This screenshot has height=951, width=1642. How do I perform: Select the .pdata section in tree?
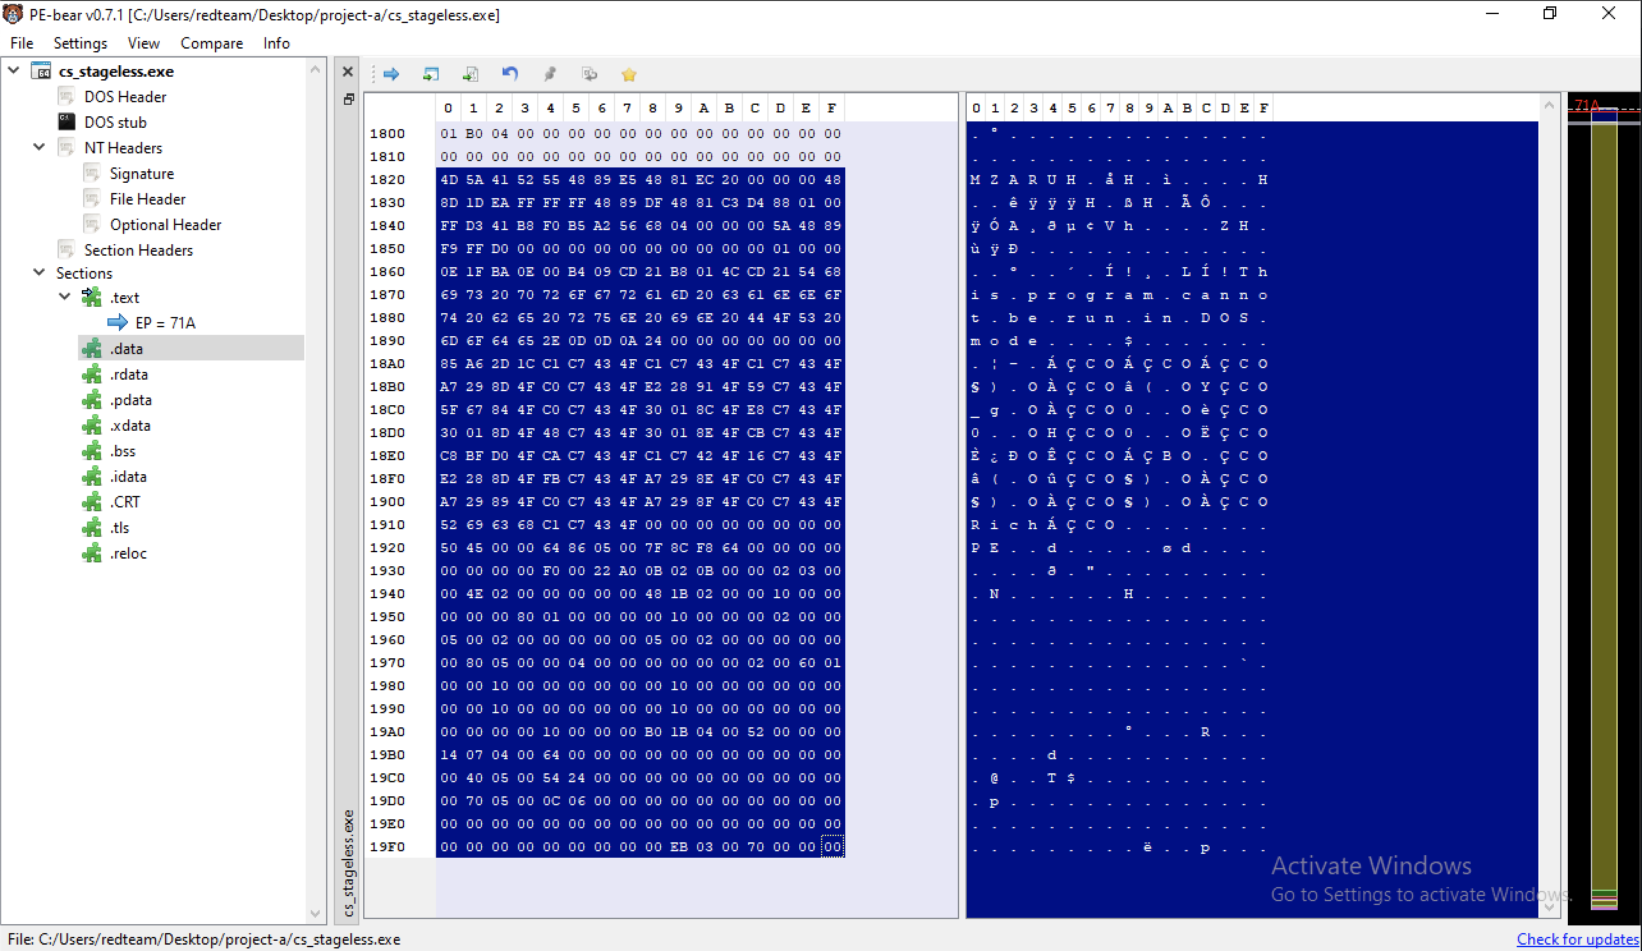pyautogui.click(x=130, y=399)
